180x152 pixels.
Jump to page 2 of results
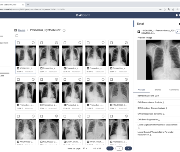119,148
